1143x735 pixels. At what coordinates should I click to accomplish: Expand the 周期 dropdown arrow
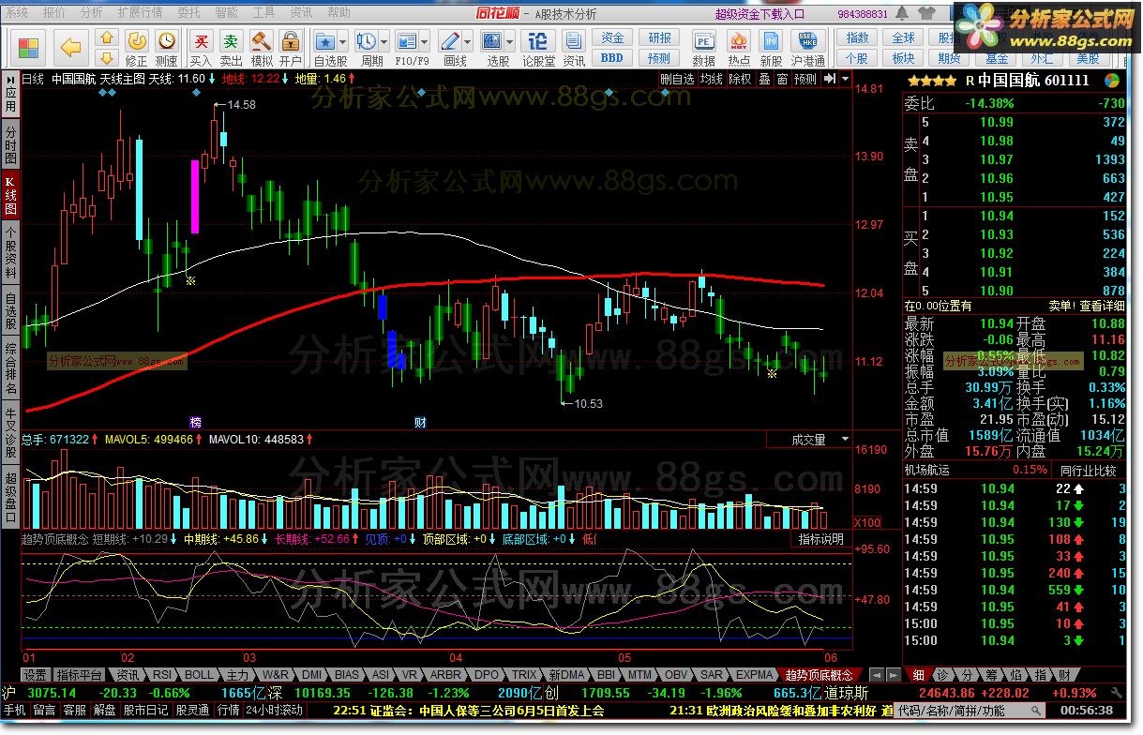click(x=384, y=43)
